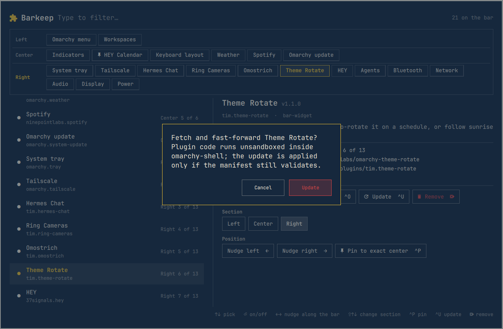Toggle the status dot beside Hermes Chat
The image size is (503, 329).
click(x=19, y=207)
